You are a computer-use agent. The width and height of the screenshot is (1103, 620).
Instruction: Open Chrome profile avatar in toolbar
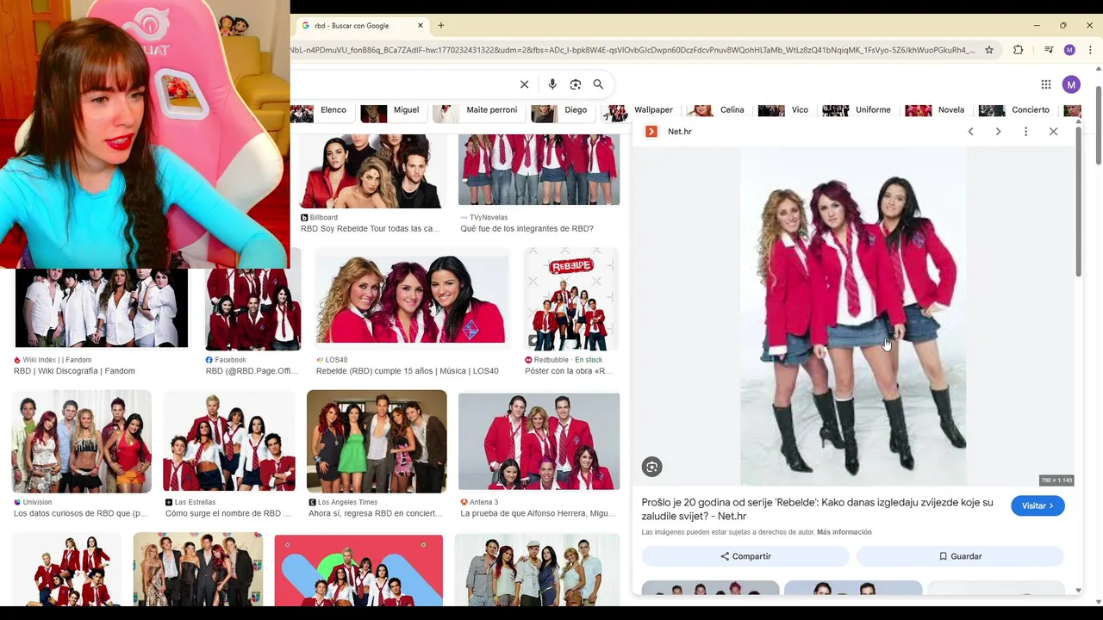pos(1069,50)
